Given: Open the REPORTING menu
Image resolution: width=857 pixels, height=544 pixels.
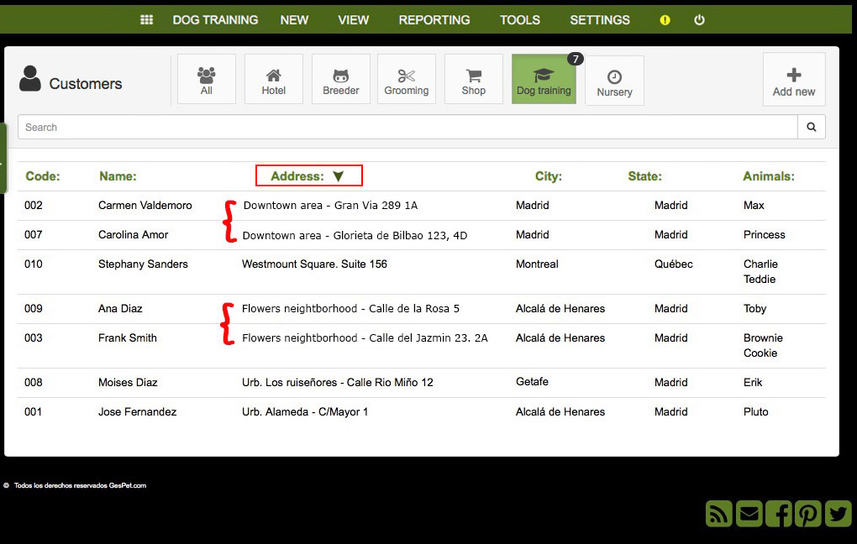Looking at the screenshot, I should pos(434,19).
